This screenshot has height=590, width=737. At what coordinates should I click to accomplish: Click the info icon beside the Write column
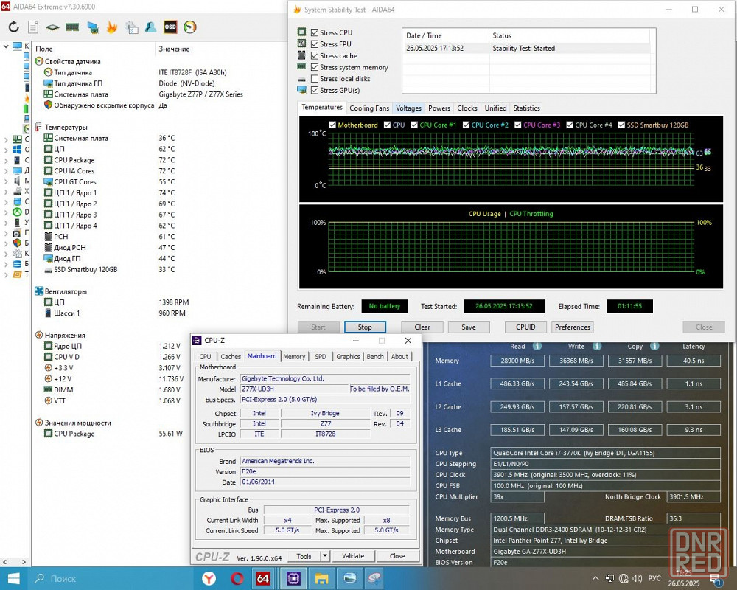(596, 347)
